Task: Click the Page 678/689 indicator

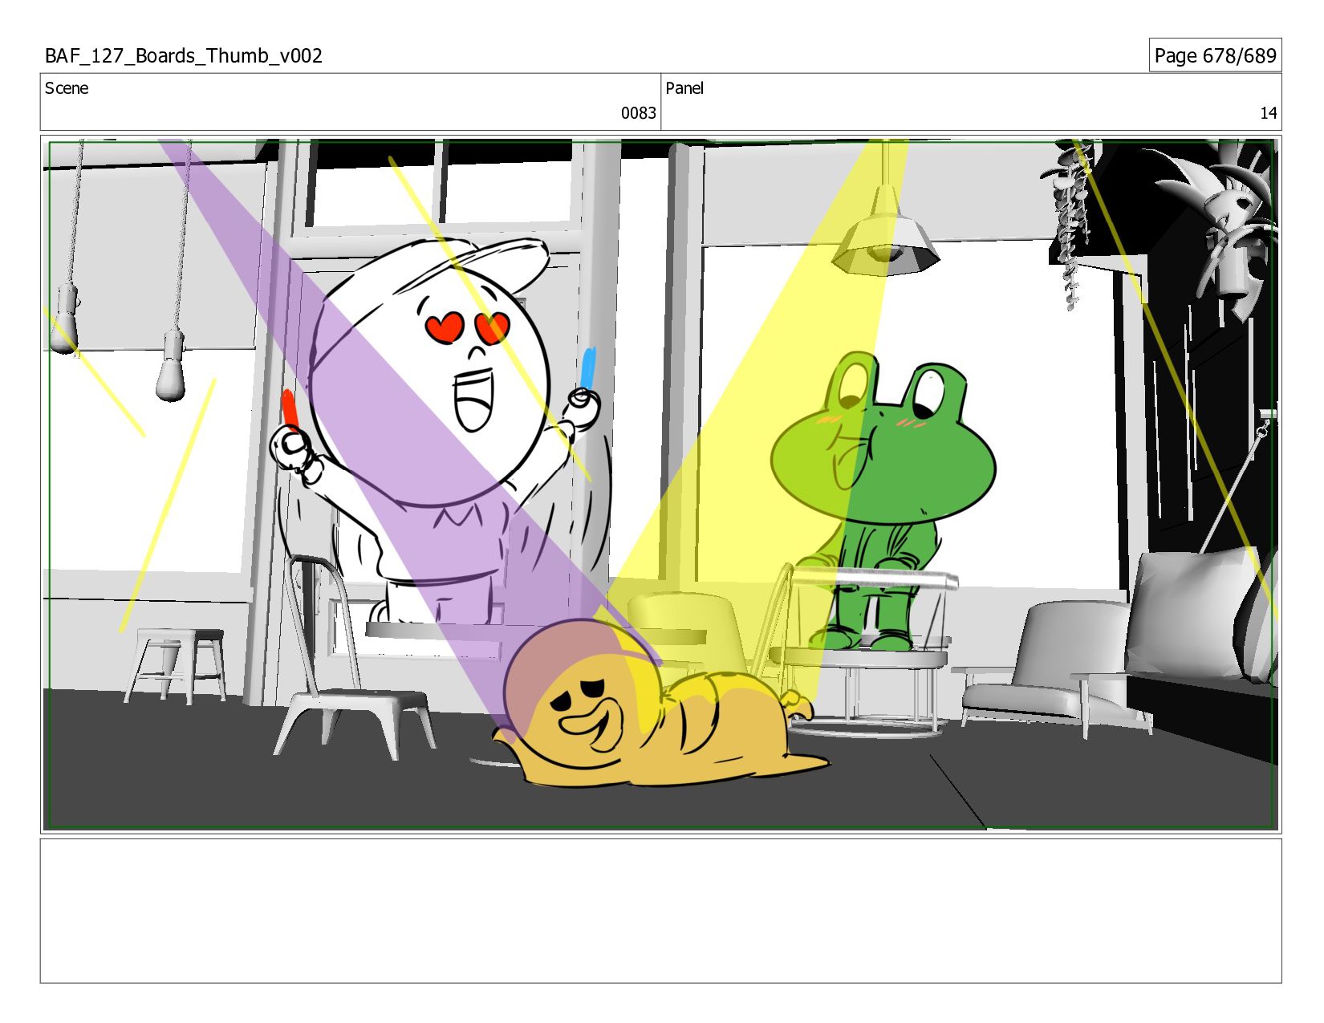Action: (1215, 55)
